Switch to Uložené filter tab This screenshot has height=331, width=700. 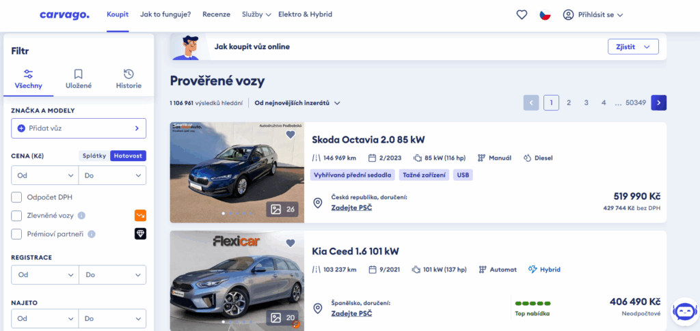[79, 80]
